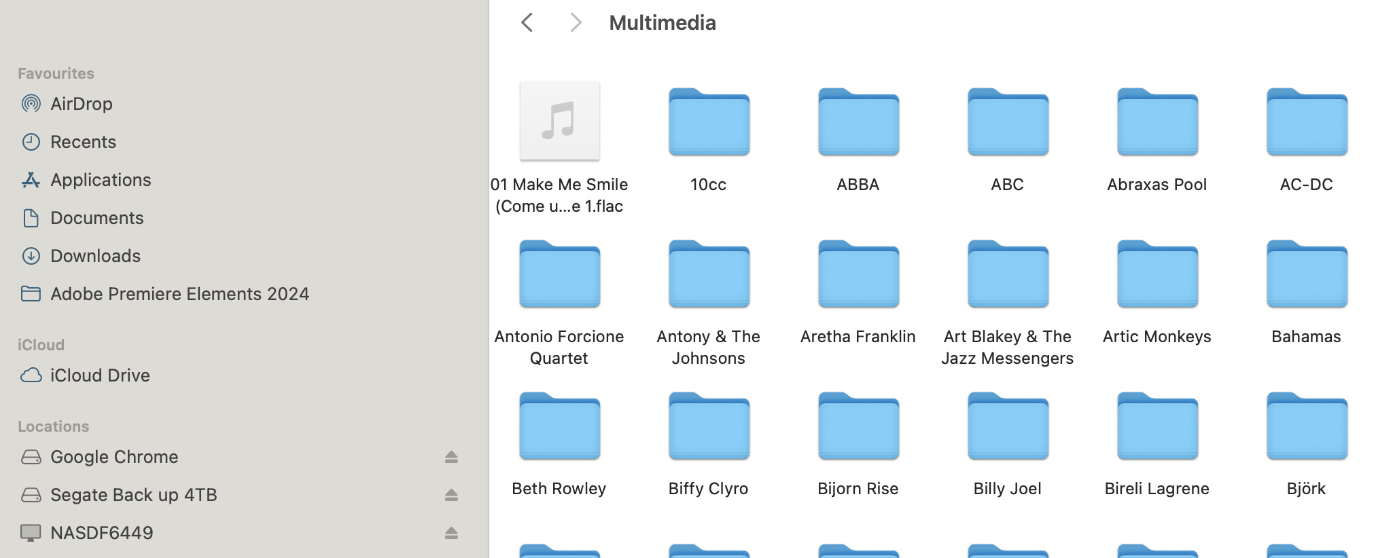Click the back navigation arrow
Image resolution: width=1393 pixels, height=558 pixels.
click(527, 22)
